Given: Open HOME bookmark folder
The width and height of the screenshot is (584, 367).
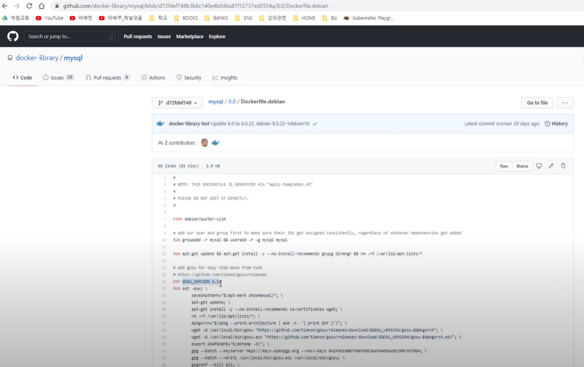Looking at the screenshot, I should click(304, 18).
